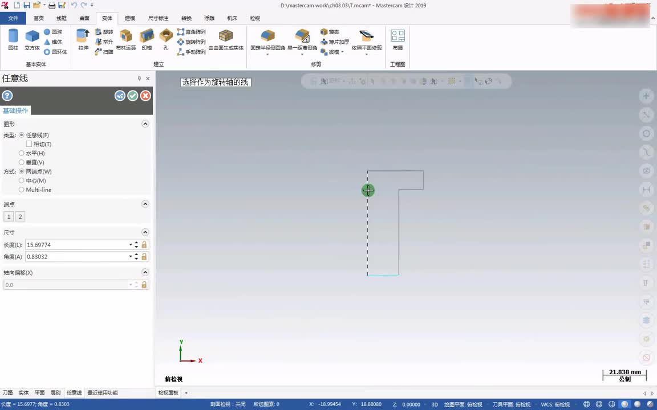Save file using quick access toolbar
657x410 pixels.
tap(26, 6)
